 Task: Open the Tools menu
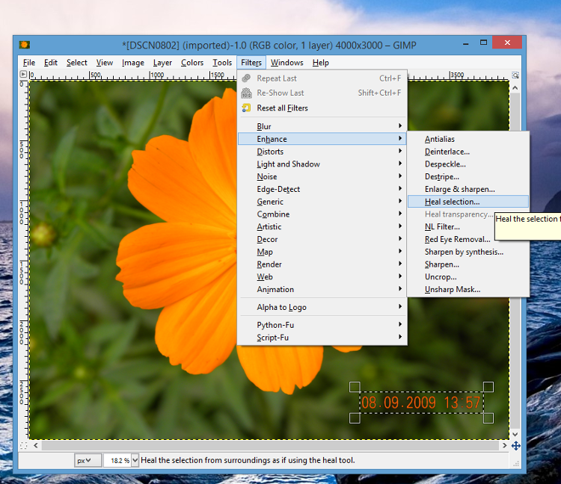click(x=222, y=63)
